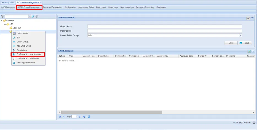Choose Configure Approval Manager from the context menu
This screenshot has width=257, height=130.
point(29,54)
